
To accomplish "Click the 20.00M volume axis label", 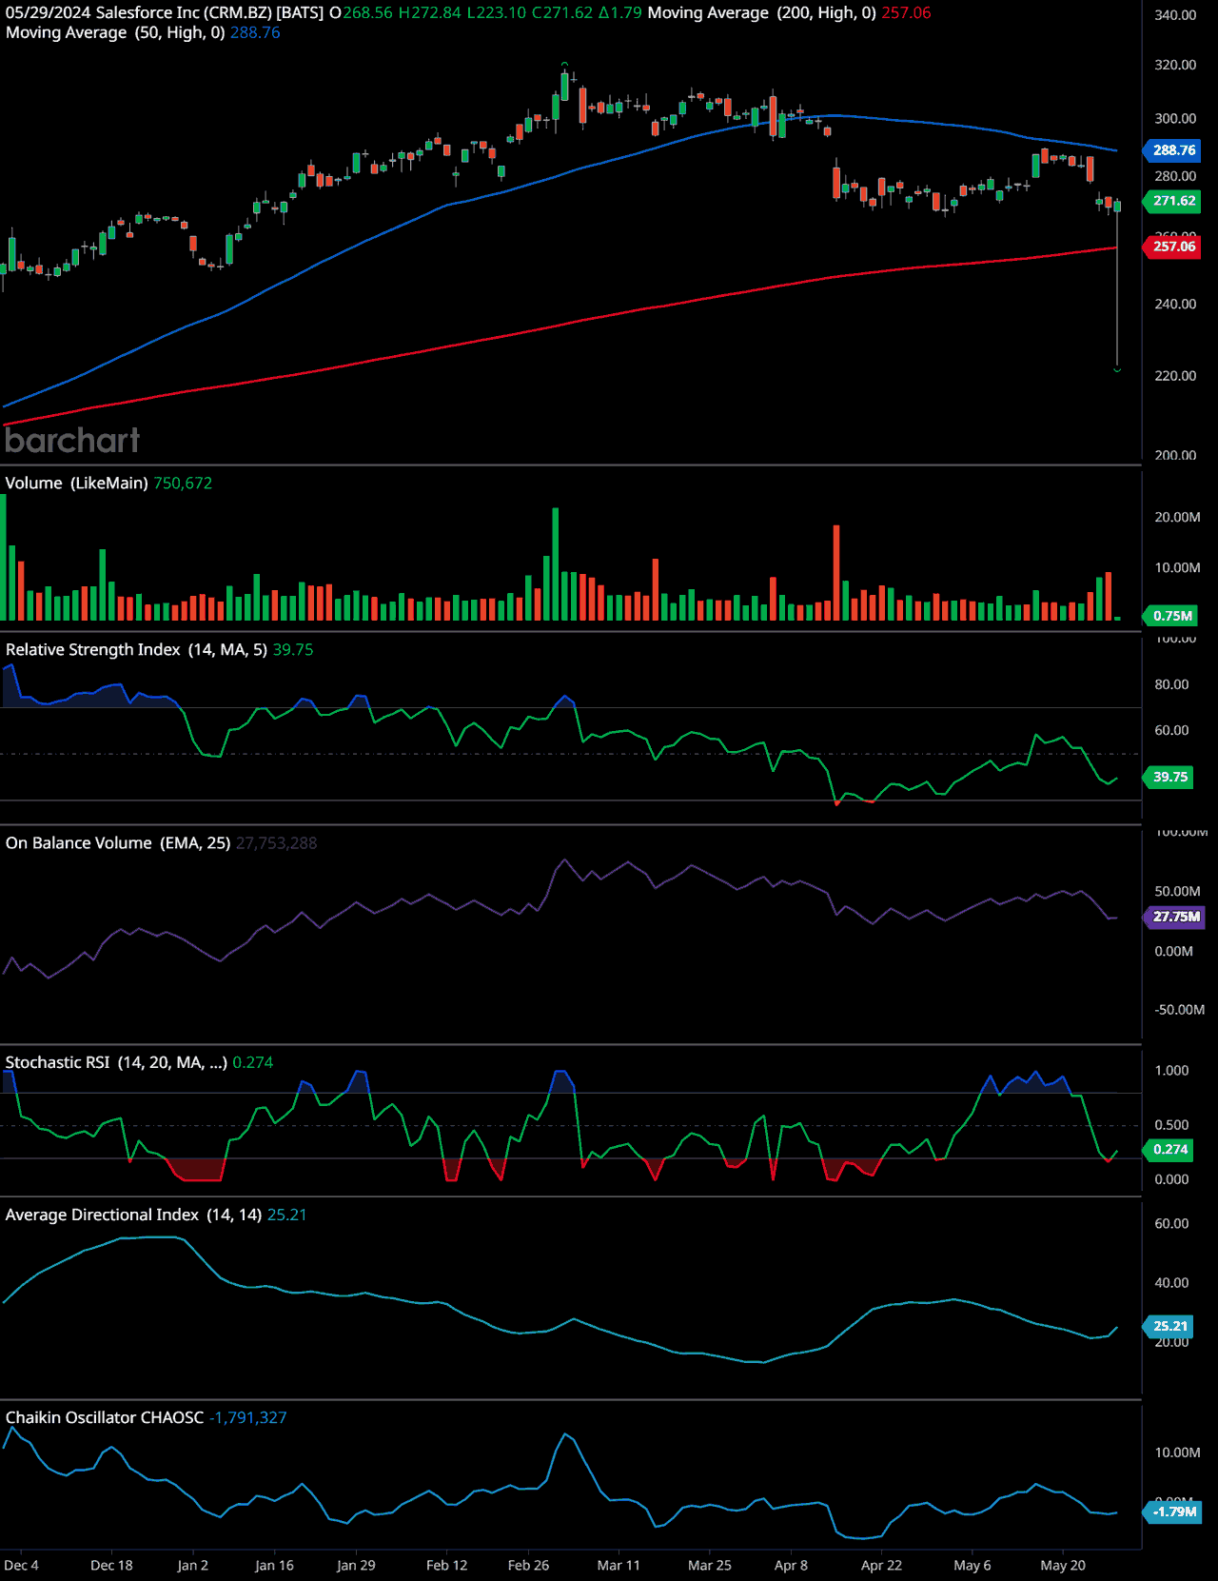I will coord(1177,518).
